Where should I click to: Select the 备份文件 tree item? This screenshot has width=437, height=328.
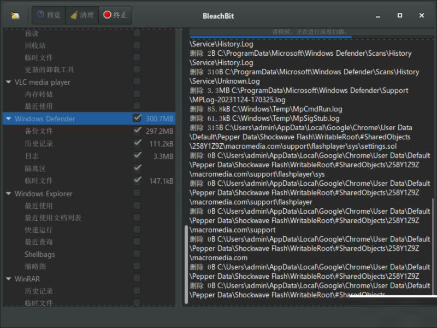[38, 131]
